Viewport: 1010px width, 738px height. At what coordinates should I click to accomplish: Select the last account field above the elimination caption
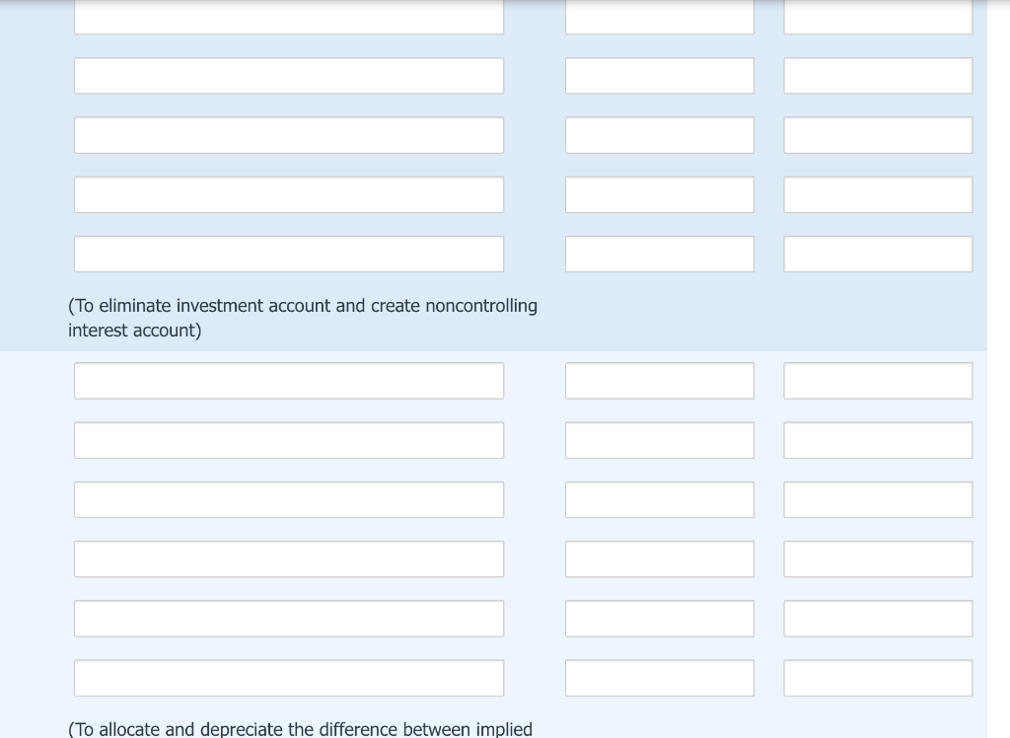click(x=288, y=254)
